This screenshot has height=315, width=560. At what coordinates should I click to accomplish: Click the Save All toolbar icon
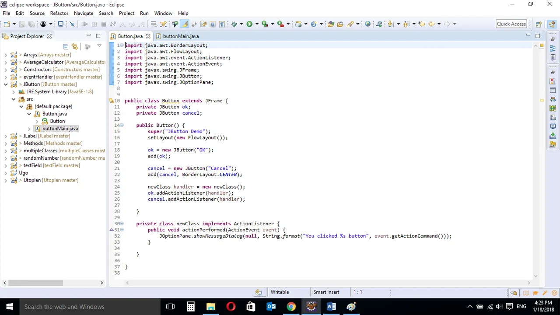pos(31,24)
